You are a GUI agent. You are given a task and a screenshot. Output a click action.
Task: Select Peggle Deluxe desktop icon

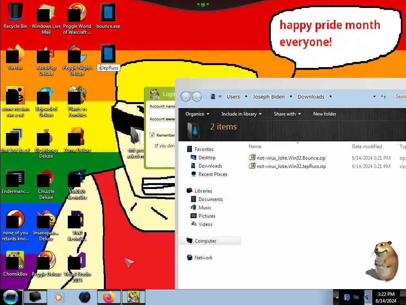coord(46,263)
